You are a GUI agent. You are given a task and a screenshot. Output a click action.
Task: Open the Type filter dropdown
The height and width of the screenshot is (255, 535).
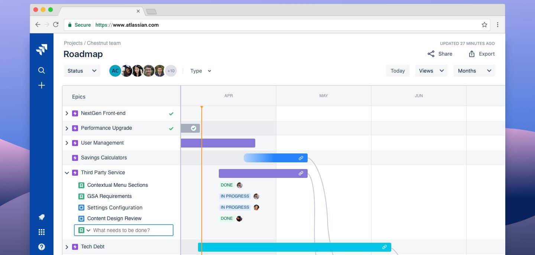(201, 71)
